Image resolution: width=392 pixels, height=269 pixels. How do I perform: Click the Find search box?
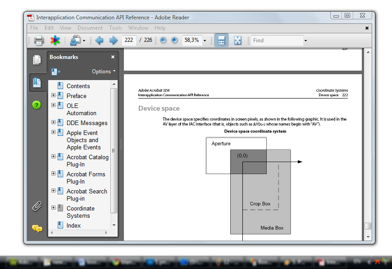[277, 40]
